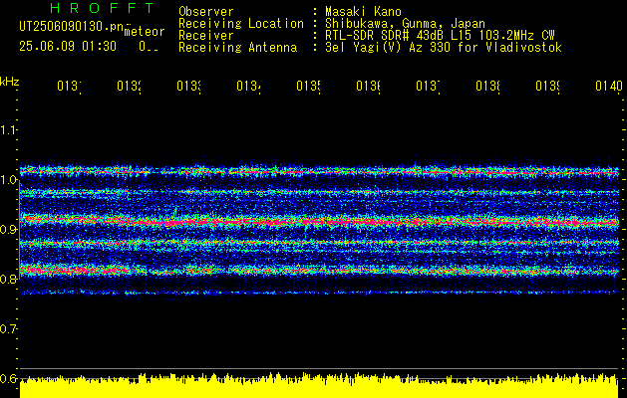Screen dimensions: 627x398
Task: Click the 1.1 frequency axis label
Action: (x=9, y=130)
